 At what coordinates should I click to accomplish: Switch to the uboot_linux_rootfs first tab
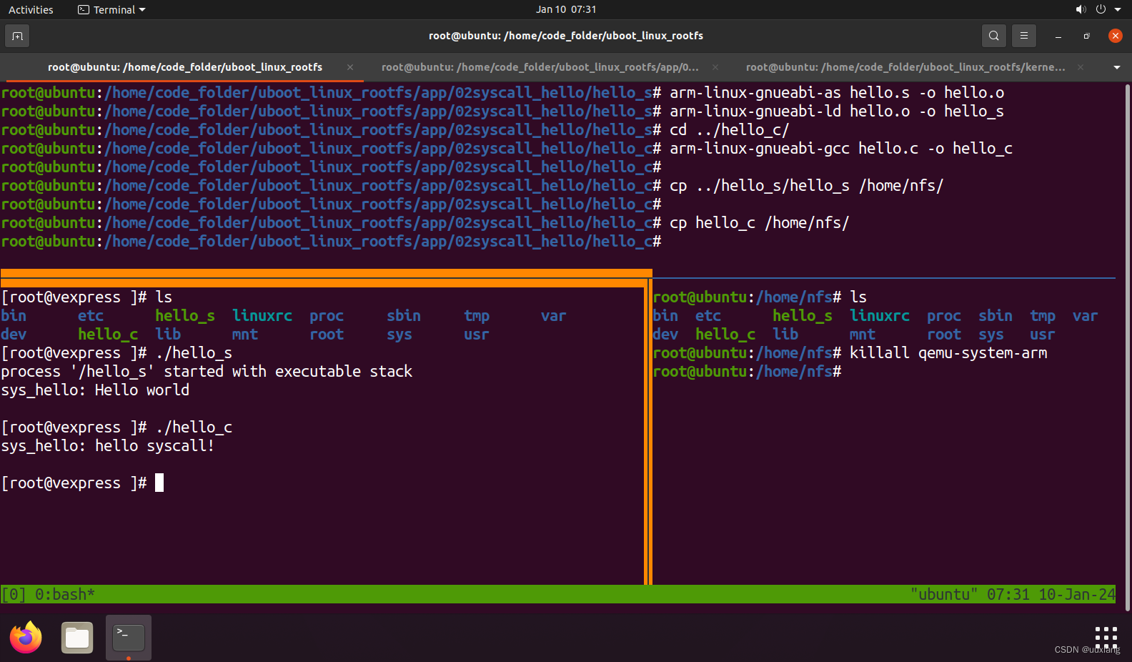185,67
